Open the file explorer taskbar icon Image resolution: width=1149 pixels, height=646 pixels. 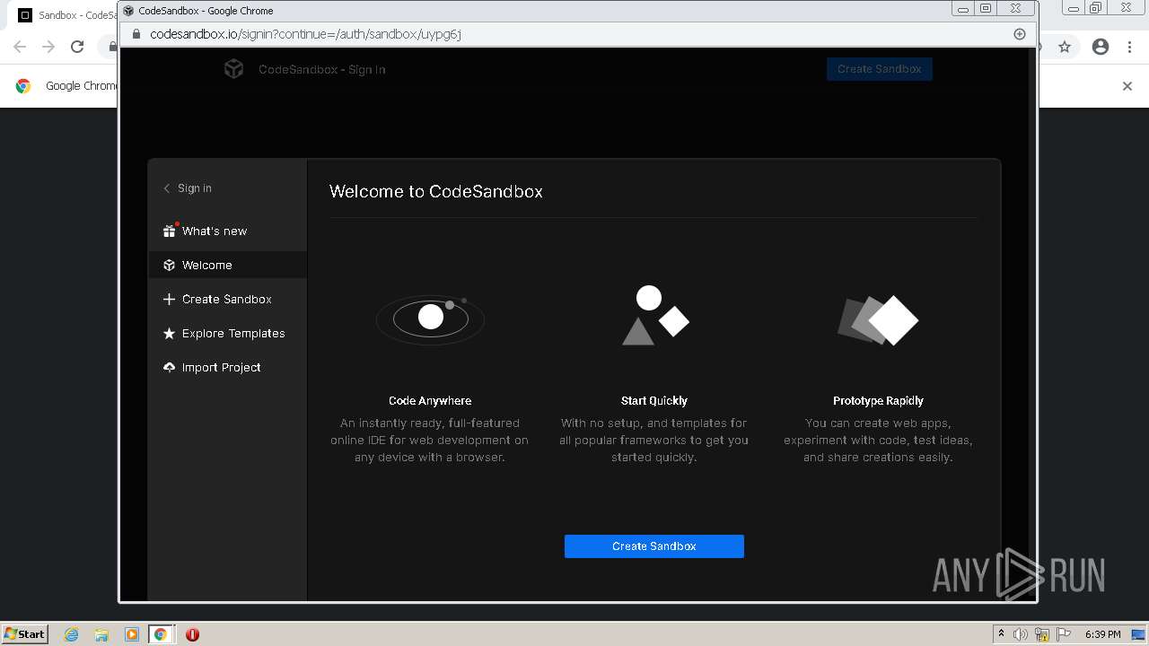[x=101, y=634]
